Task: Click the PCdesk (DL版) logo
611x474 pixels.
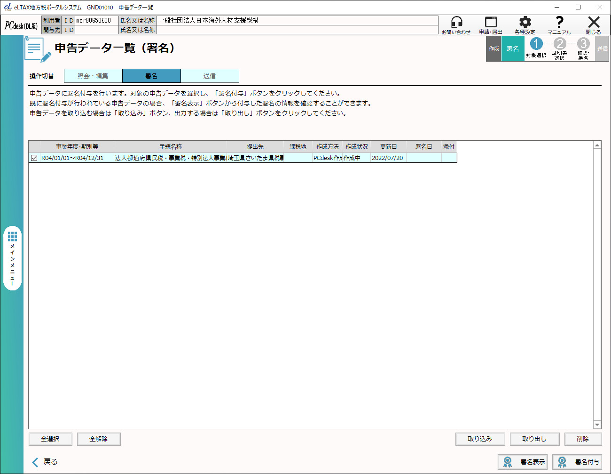Action: [x=21, y=25]
